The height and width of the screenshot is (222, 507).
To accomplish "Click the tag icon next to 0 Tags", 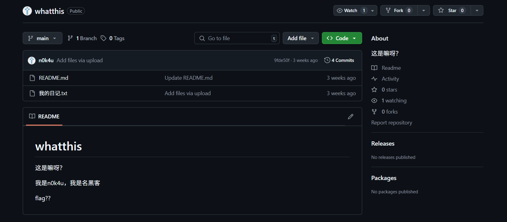I will [104, 38].
